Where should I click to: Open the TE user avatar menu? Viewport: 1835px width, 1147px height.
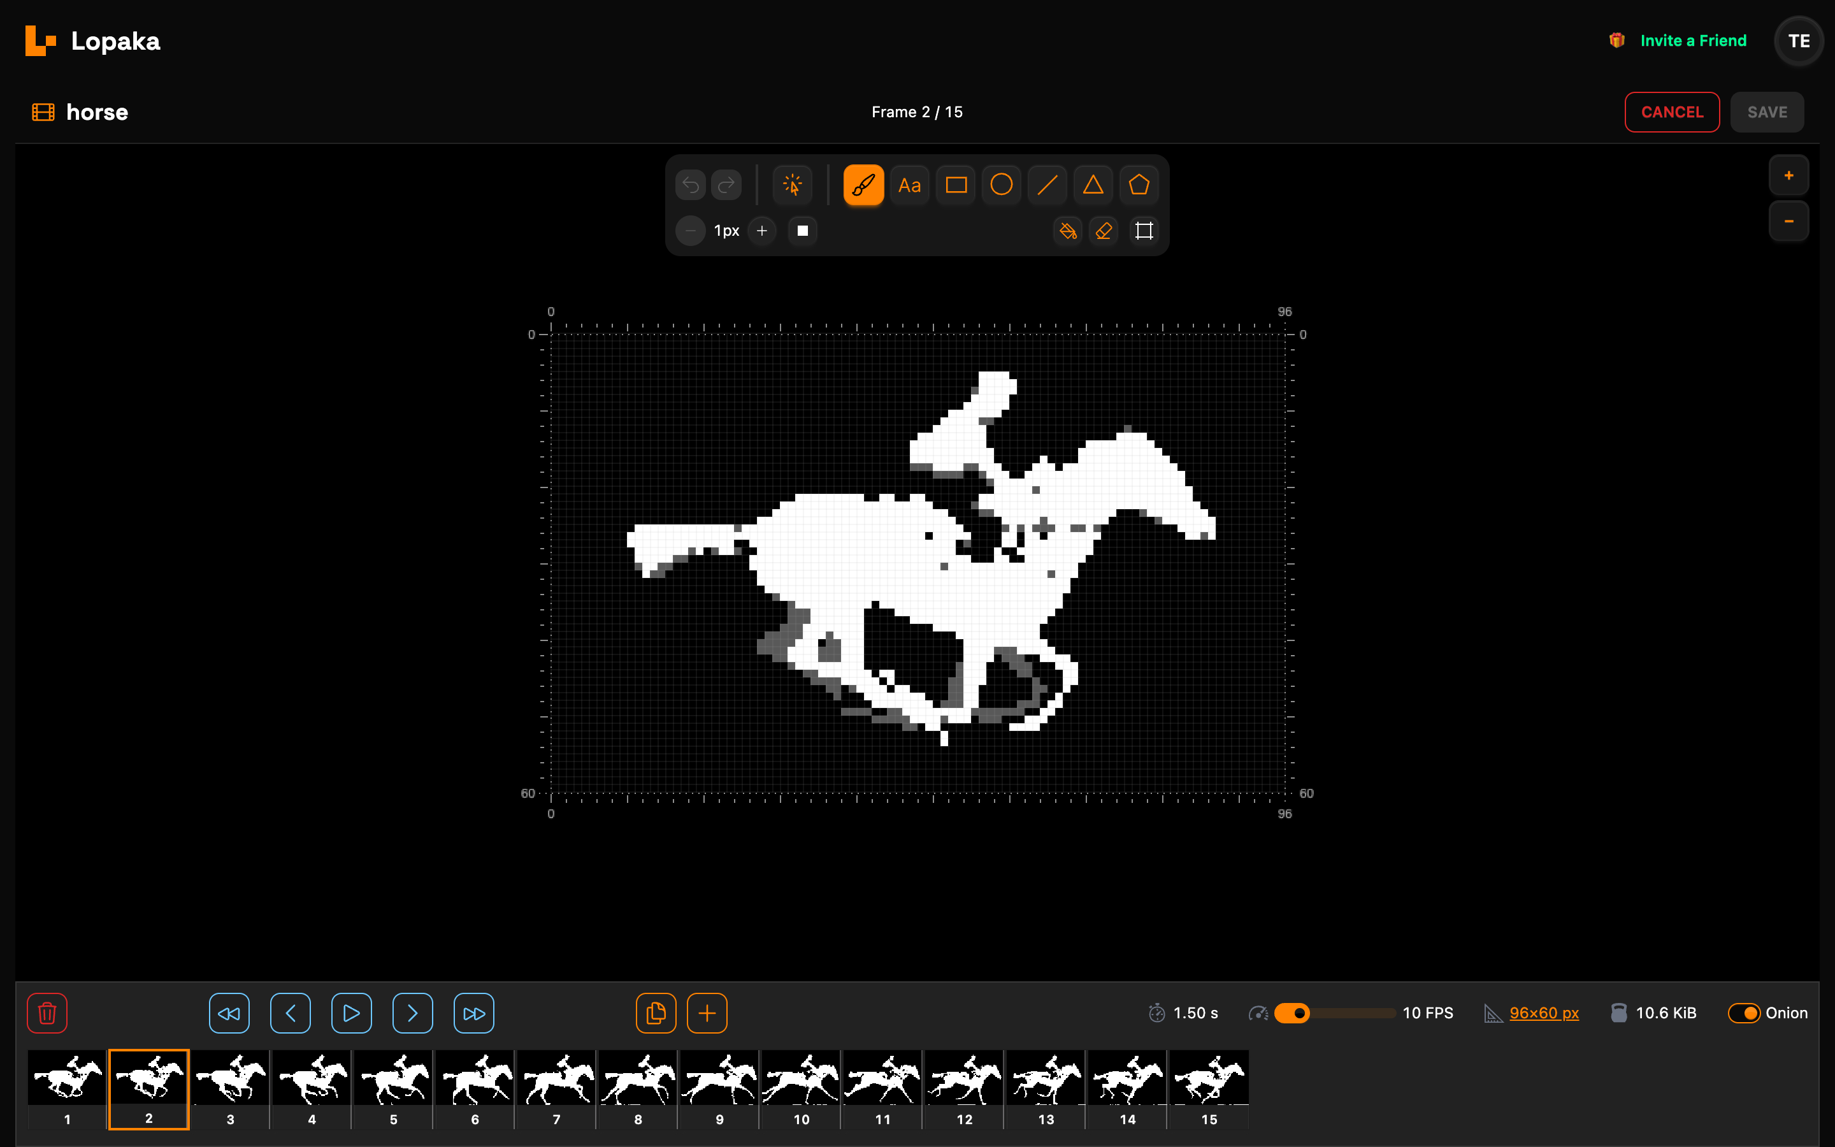pos(1799,41)
